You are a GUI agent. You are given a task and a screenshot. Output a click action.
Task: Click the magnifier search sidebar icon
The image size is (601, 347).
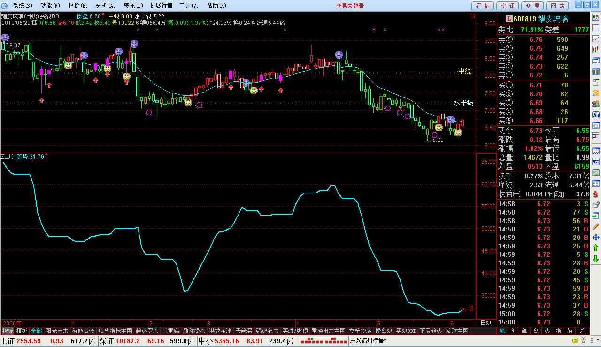coord(596,125)
